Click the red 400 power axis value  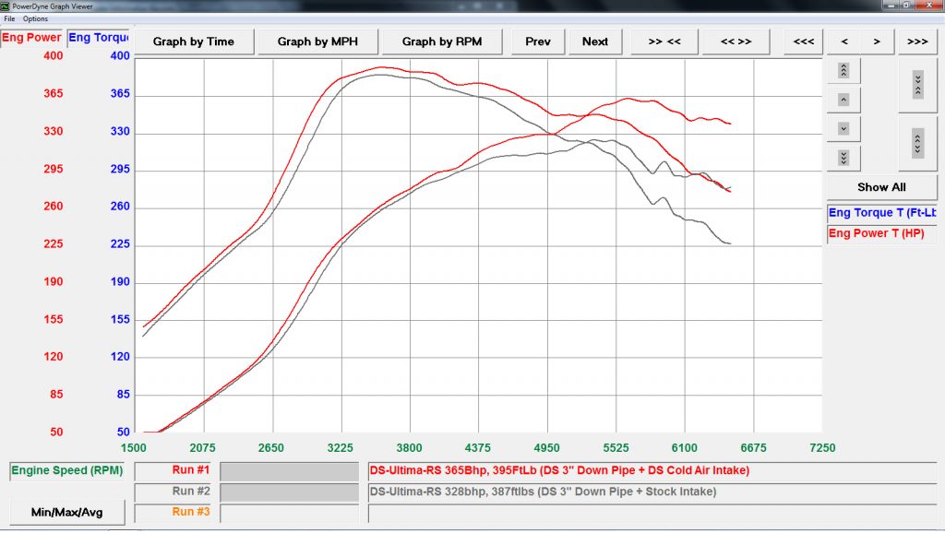point(53,56)
